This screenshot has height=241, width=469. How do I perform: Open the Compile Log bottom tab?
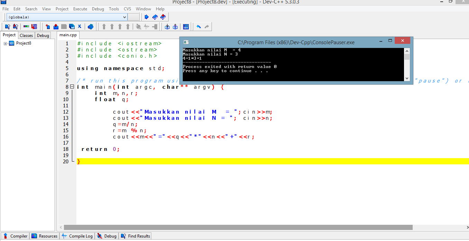click(x=77, y=236)
